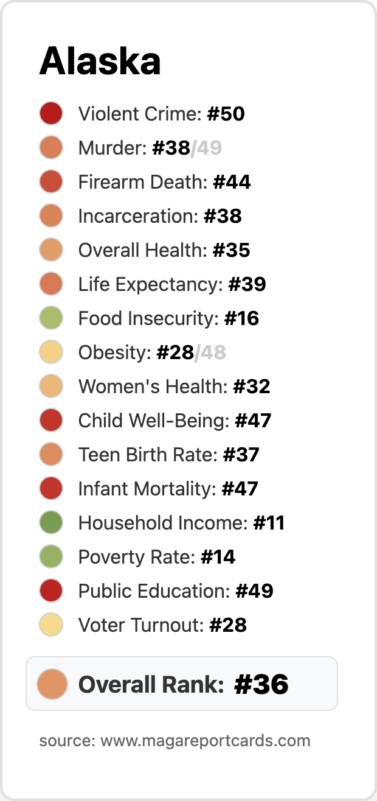Click the dark green Household Income dot
The height and width of the screenshot is (801, 377).
click(x=52, y=523)
